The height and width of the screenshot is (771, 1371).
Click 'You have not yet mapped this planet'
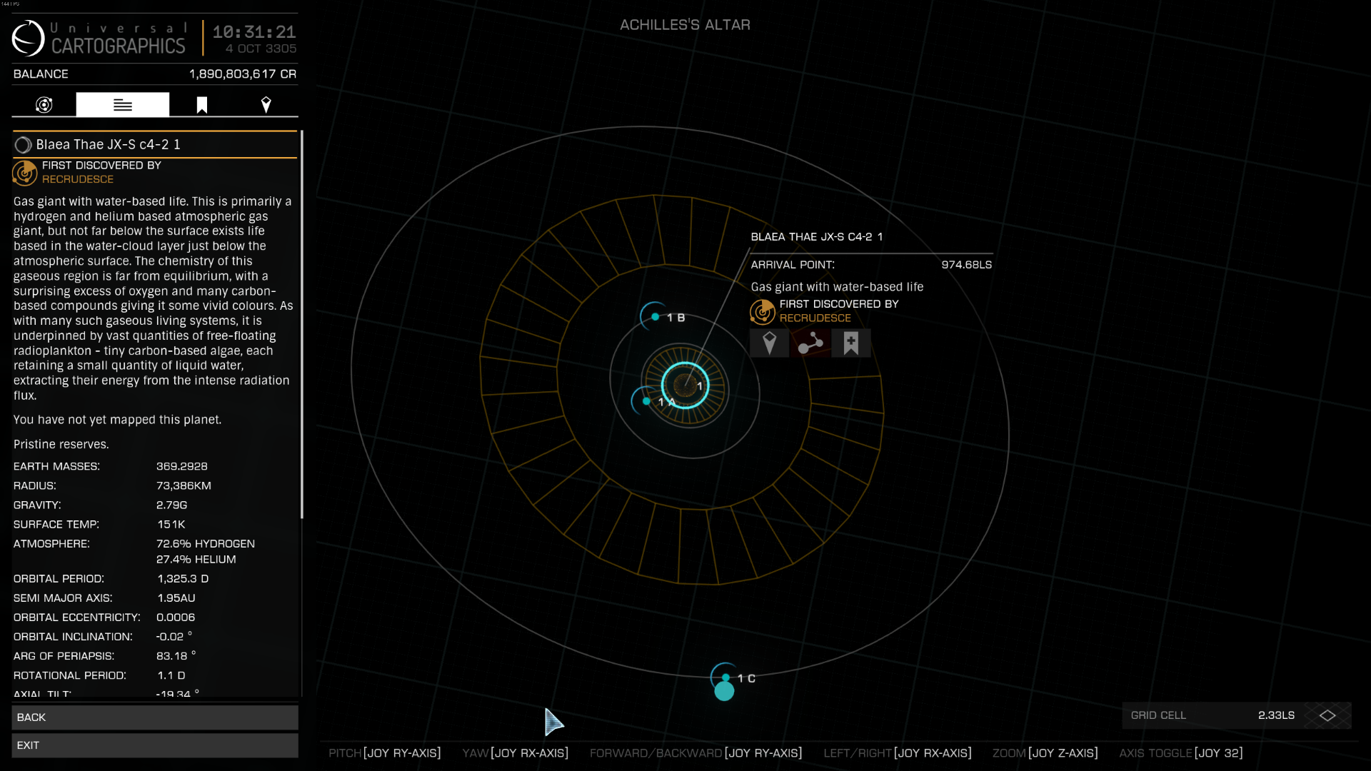[118, 420]
